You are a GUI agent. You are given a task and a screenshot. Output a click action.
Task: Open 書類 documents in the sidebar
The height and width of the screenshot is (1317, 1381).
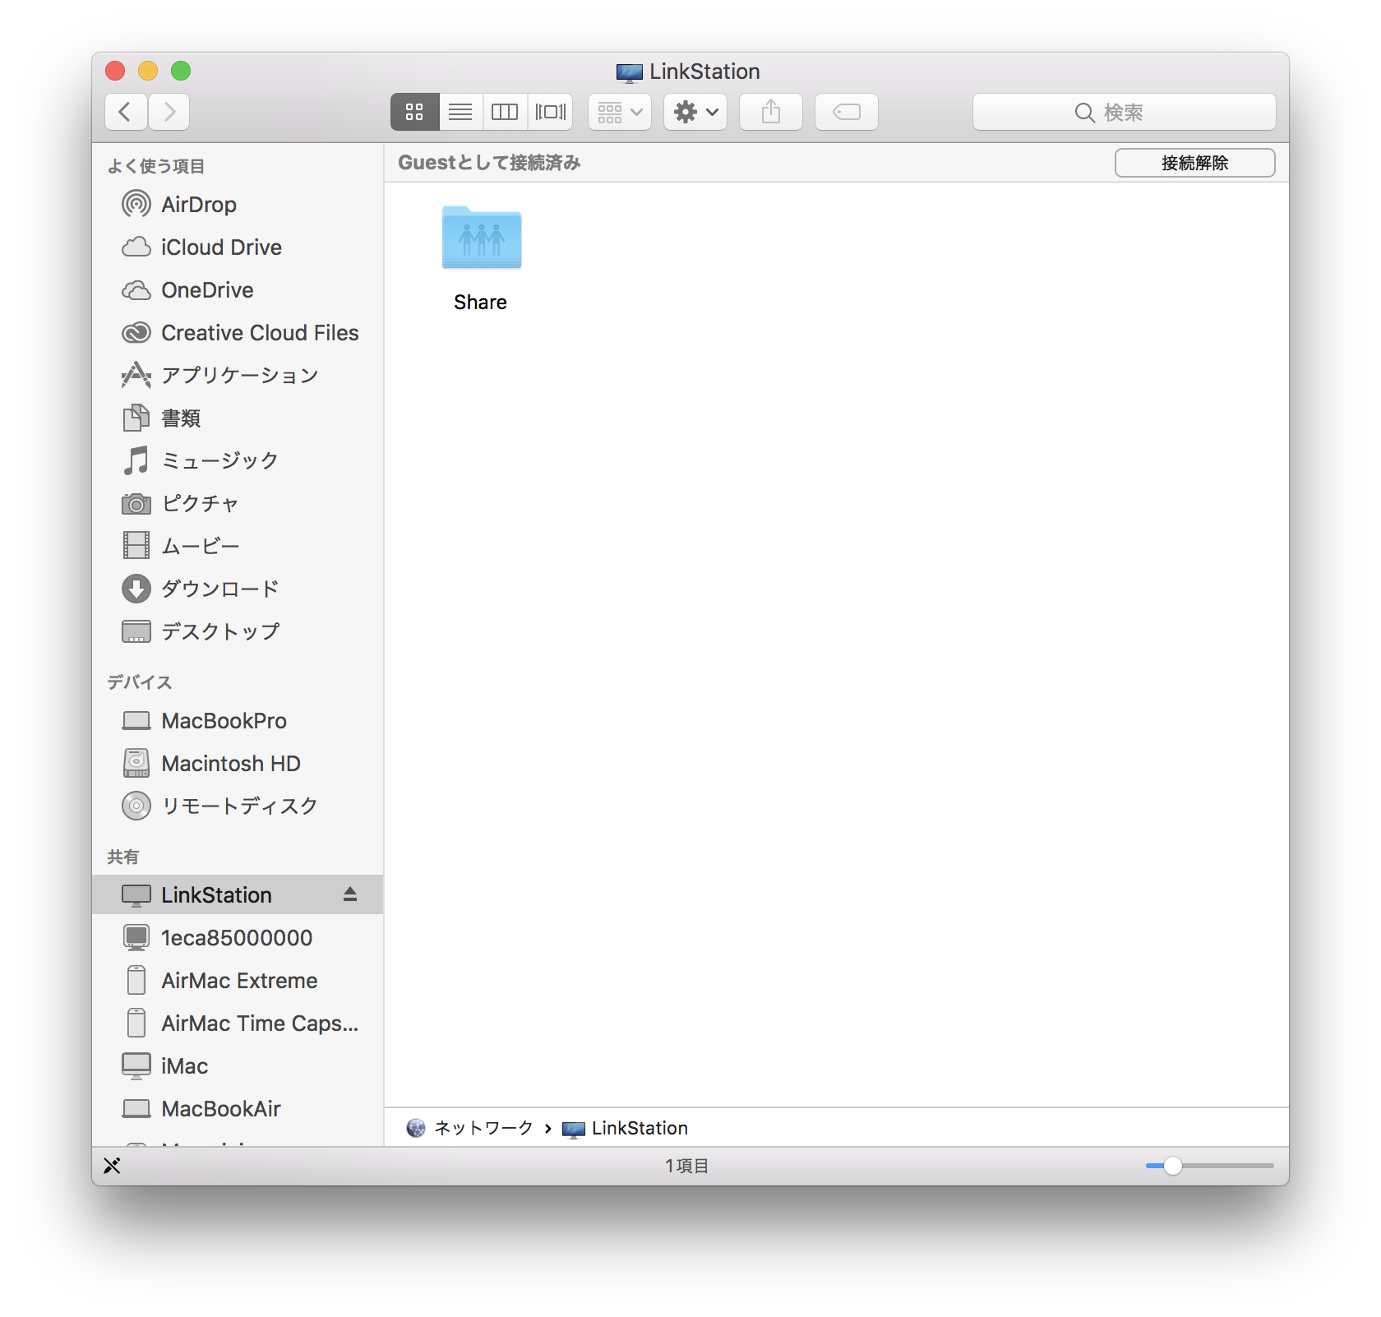[238, 418]
